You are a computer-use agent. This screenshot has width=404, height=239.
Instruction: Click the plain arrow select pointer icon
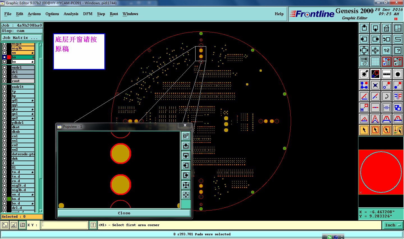point(364,130)
